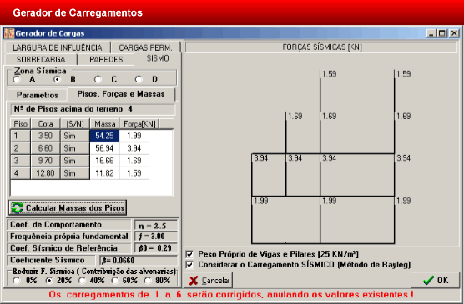Viewport: 464px width, 304px height.
Task: Switch to the CARGAS PERM. tab
Action: pos(145,47)
